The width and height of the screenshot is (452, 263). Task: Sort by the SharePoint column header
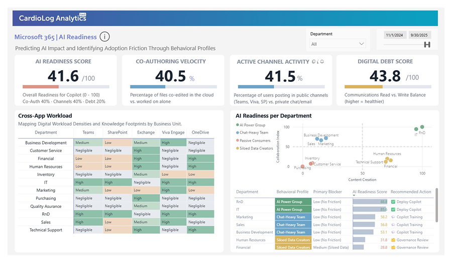click(x=118, y=133)
